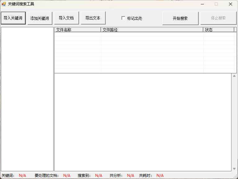Click the 要处理的文档: status label
This screenshot has width=238, height=179.
[x=46, y=176]
